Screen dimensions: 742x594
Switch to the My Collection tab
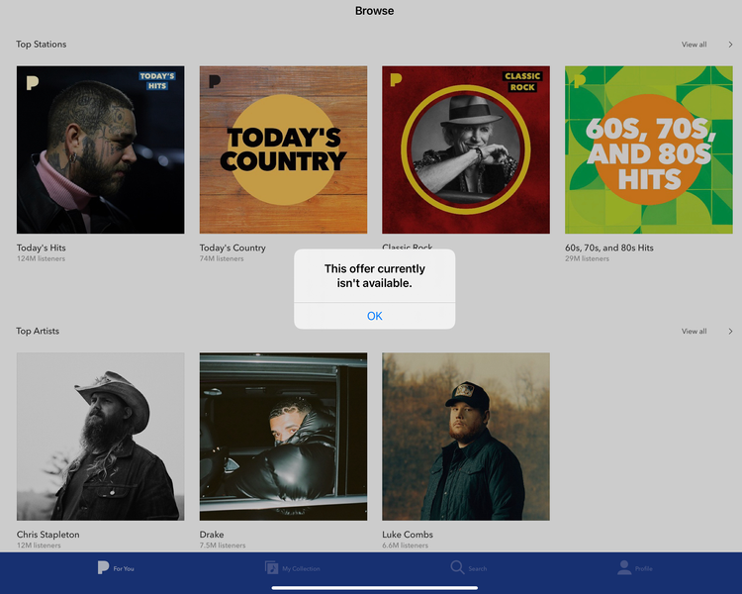click(292, 568)
